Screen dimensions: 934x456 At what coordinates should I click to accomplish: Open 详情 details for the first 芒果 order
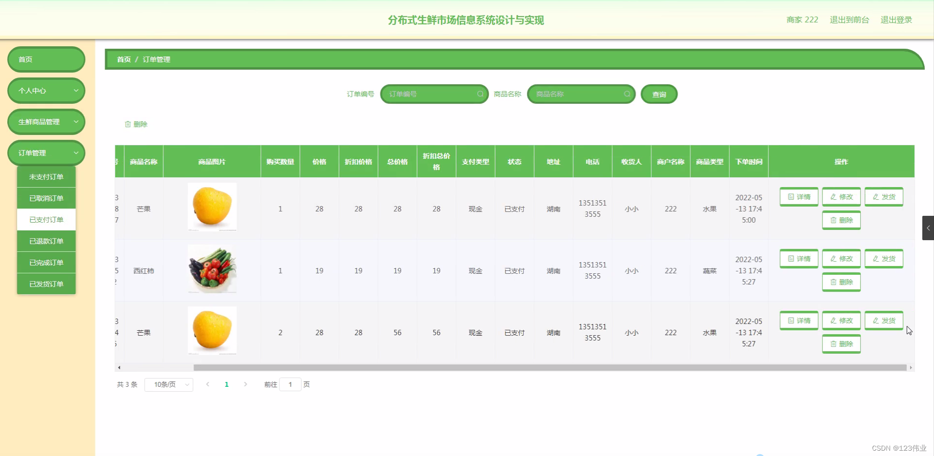[798, 197]
